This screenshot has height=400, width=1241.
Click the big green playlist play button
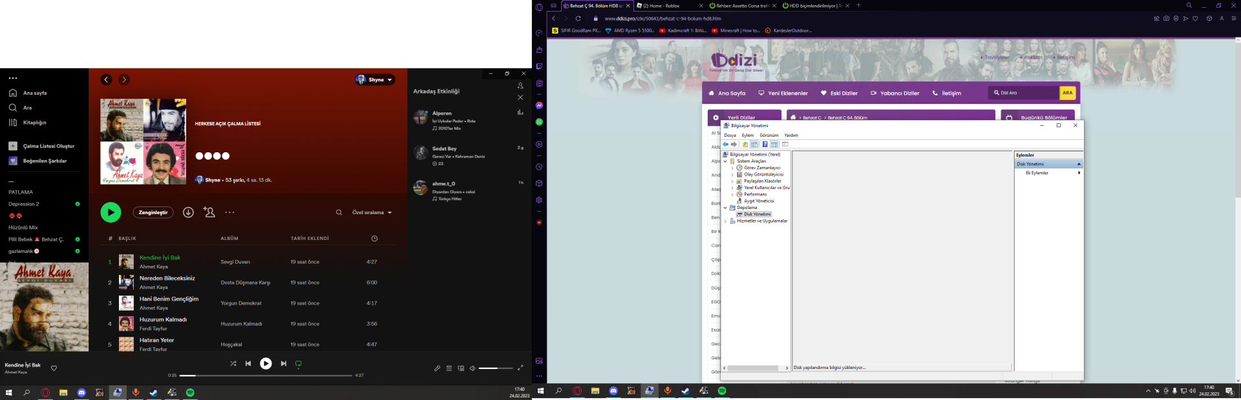click(x=111, y=212)
